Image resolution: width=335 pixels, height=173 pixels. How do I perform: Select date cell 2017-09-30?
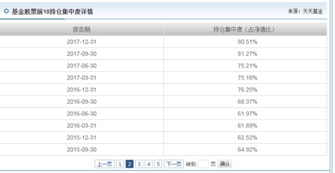[81, 54]
